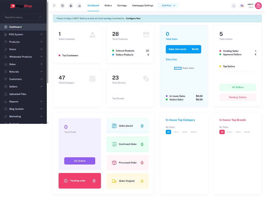Select Today filter under In-house Top Category
Viewport: 266px width, 197px height.
coord(176,132)
